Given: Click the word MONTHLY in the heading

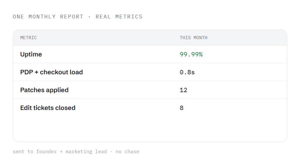Looking at the screenshot, I should click(42, 17).
